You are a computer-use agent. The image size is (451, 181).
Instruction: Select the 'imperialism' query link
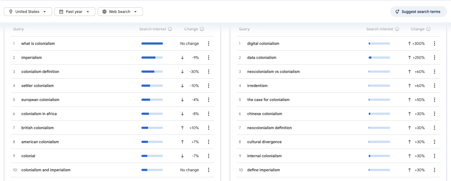pyautogui.click(x=32, y=58)
